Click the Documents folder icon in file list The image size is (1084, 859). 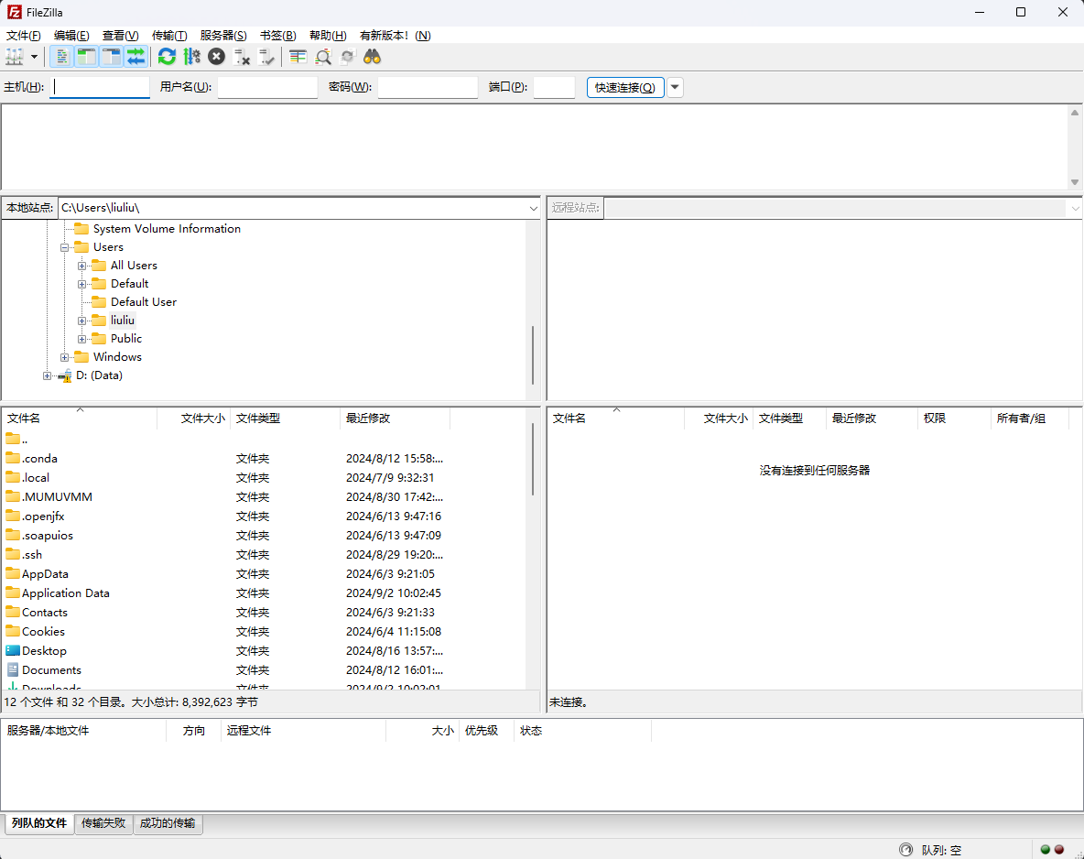point(13,669)
